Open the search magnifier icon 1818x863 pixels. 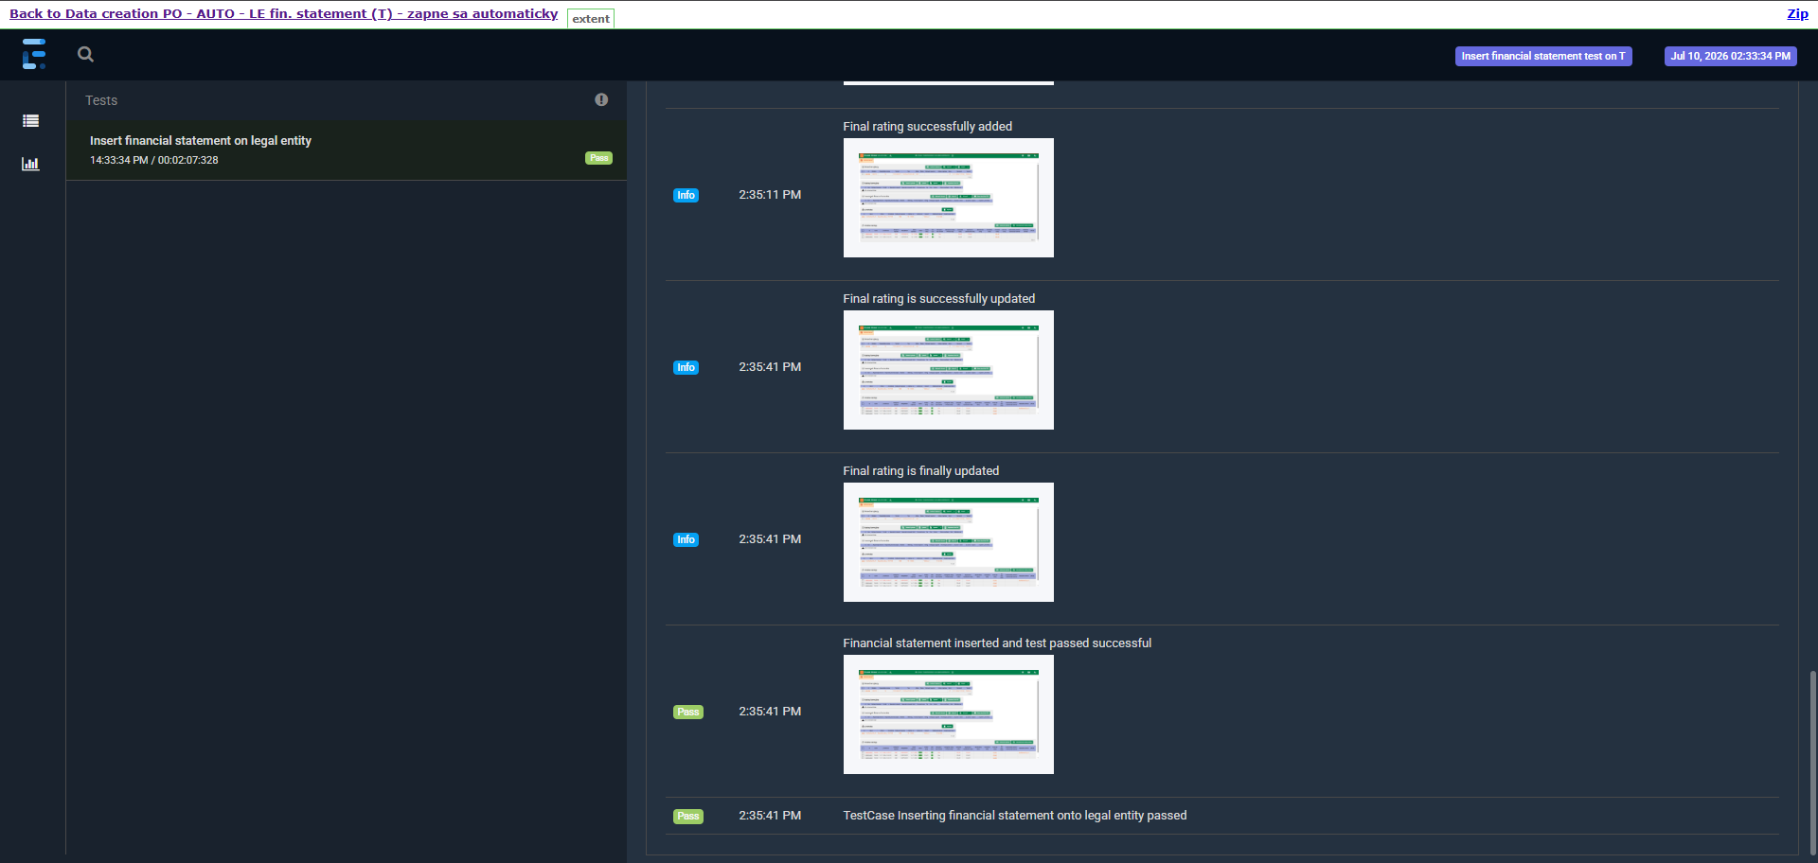coord(85,54)
